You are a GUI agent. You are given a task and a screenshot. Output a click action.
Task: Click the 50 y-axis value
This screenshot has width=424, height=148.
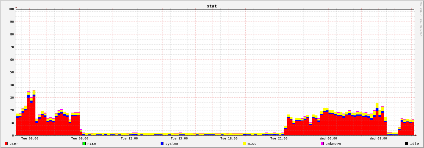[x=12, y=72]
